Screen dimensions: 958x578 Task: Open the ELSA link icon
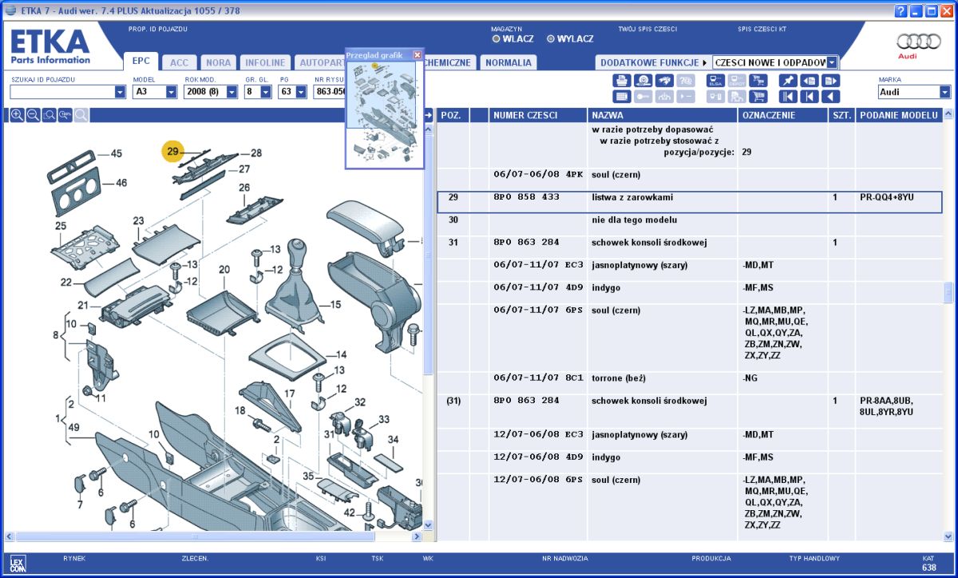pyautogui.click(x=715, y=81)
